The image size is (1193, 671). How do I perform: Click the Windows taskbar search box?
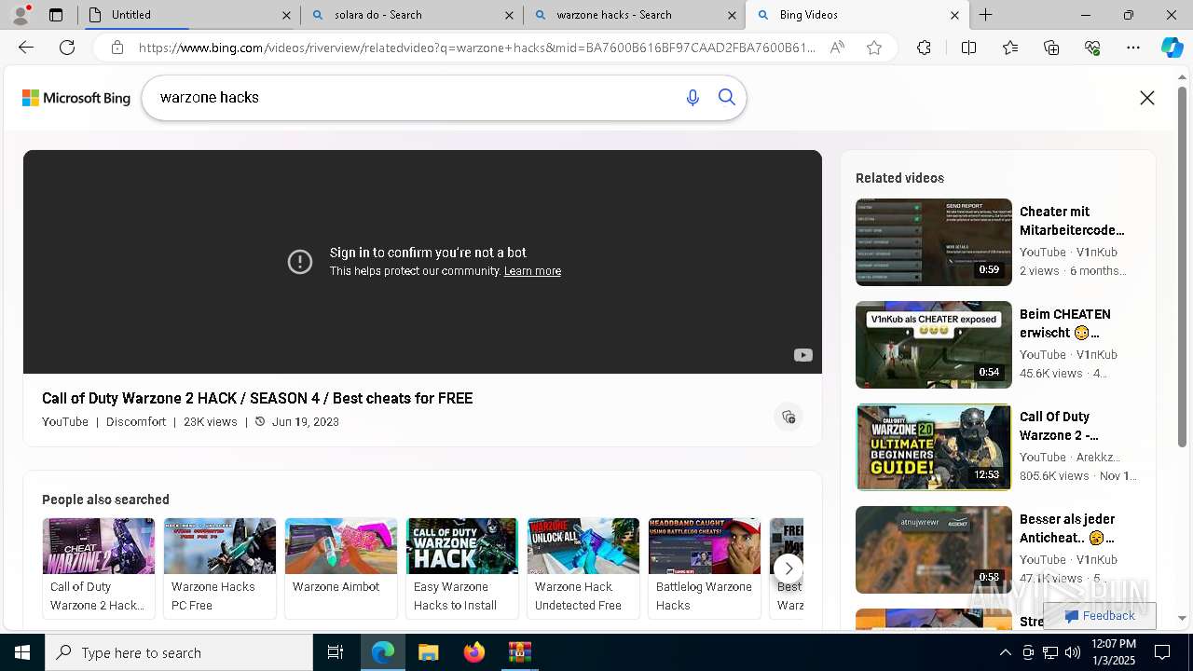tap(179, 652)
